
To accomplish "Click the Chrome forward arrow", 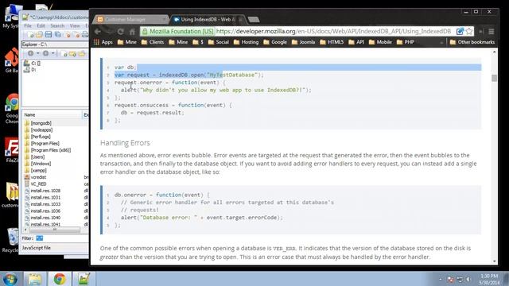I will coord(110,32).
